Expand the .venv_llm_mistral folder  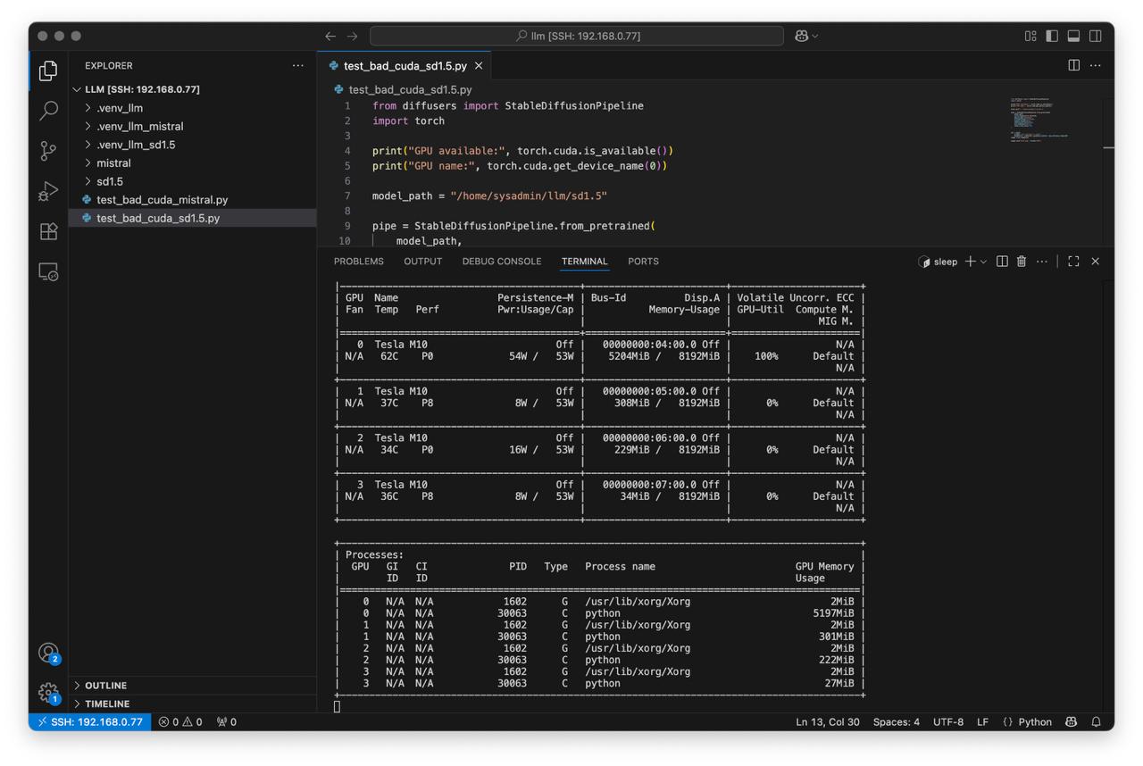coord(192,126)
